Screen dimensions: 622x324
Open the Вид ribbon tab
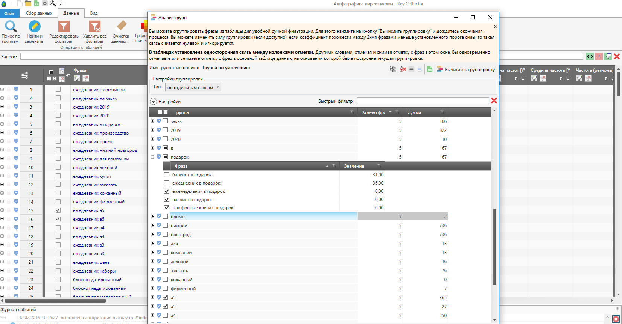(94, 13)
